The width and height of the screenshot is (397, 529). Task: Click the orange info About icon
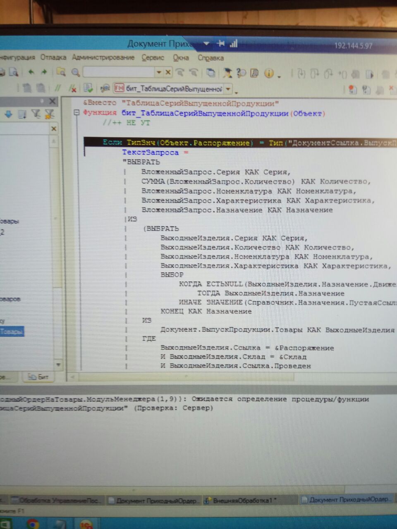point(269,74)
